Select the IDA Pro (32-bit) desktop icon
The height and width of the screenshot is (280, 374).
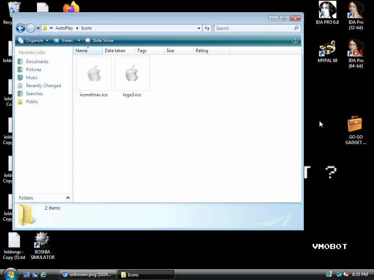click(356, 16)
